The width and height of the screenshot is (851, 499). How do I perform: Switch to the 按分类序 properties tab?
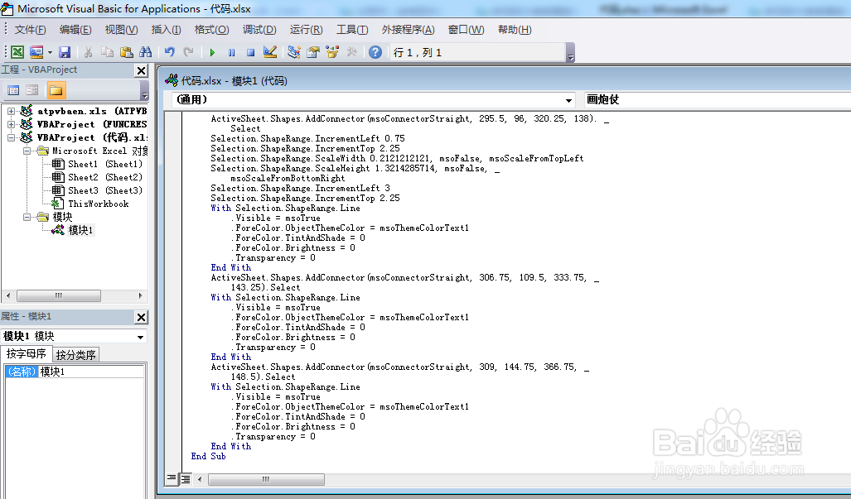click(x=76, y=355)
